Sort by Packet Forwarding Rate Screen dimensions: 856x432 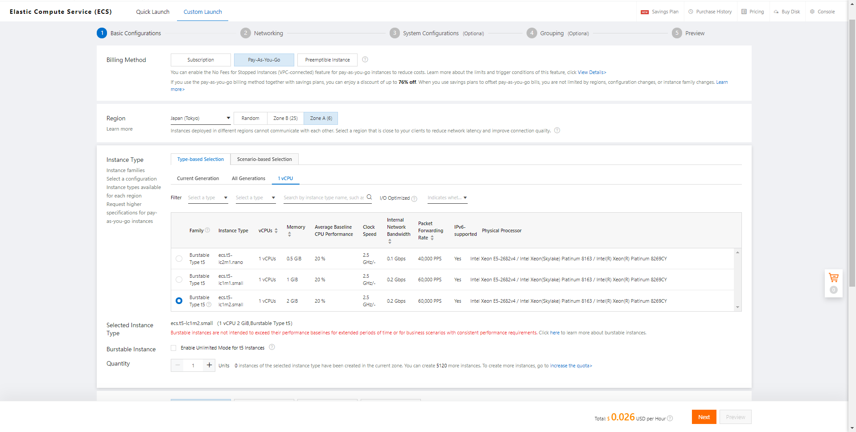coord(432,238)
